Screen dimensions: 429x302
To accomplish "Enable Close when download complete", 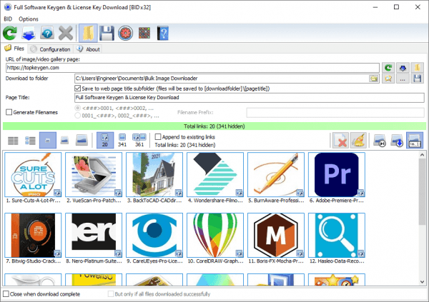I will tap(6, 294).
